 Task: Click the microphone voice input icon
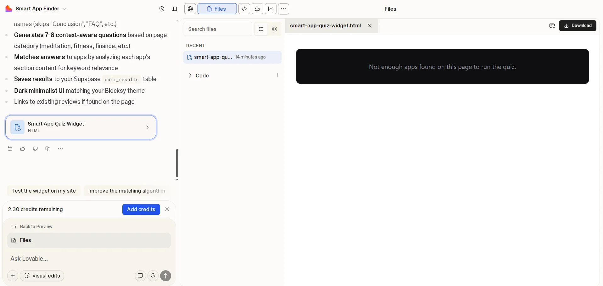pyautogui.click(x=153, y=276)
